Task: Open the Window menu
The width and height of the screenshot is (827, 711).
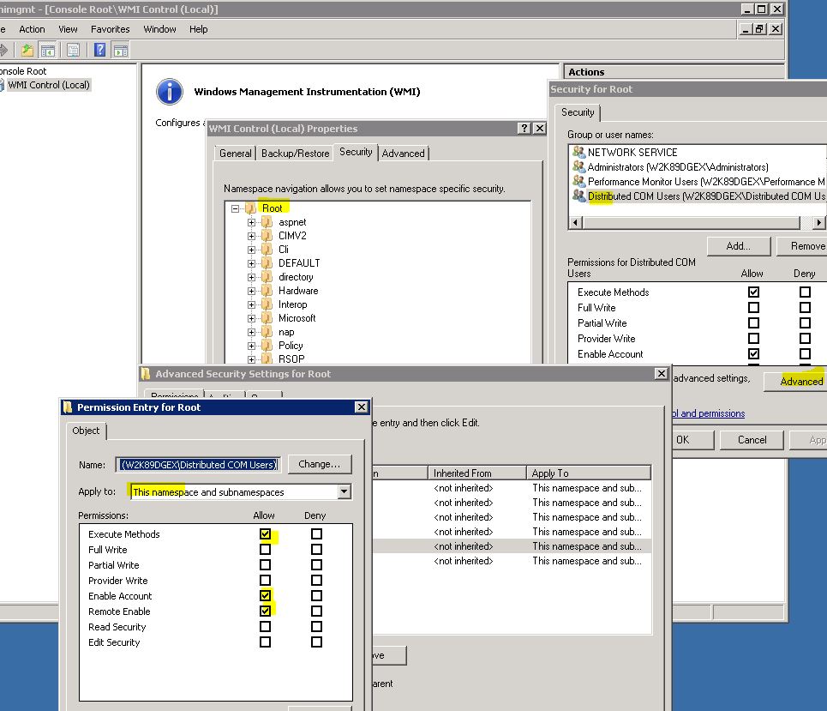Action: (159, 29)
